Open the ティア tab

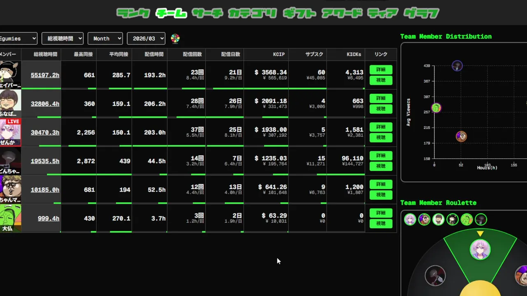tap(383, 13)
